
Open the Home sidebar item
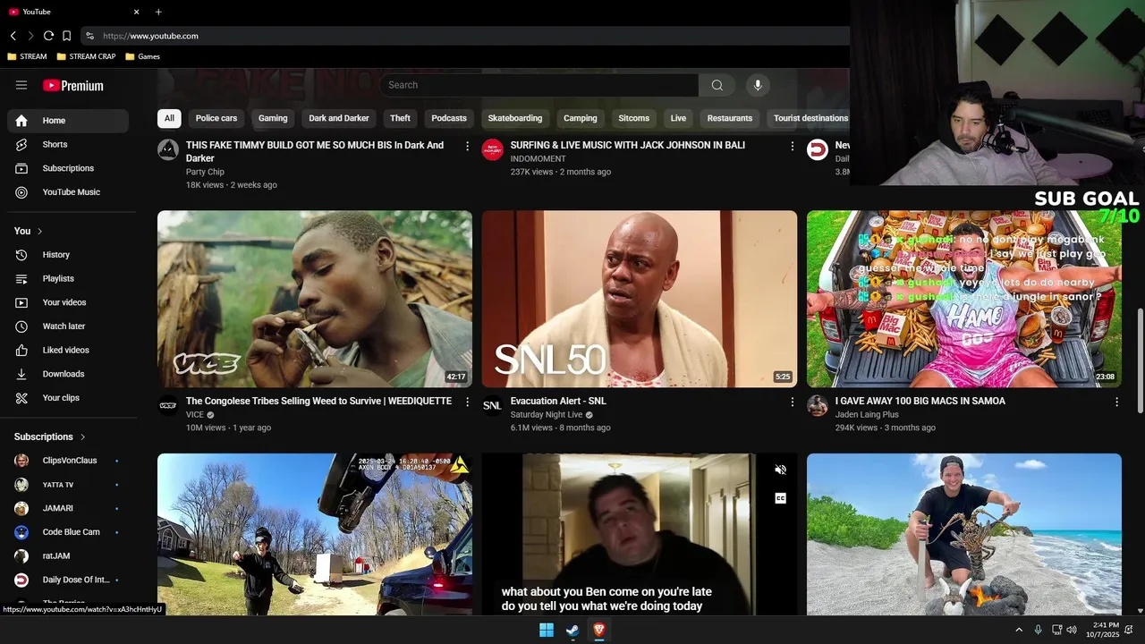pyautogui.click(x=68, y=121)
